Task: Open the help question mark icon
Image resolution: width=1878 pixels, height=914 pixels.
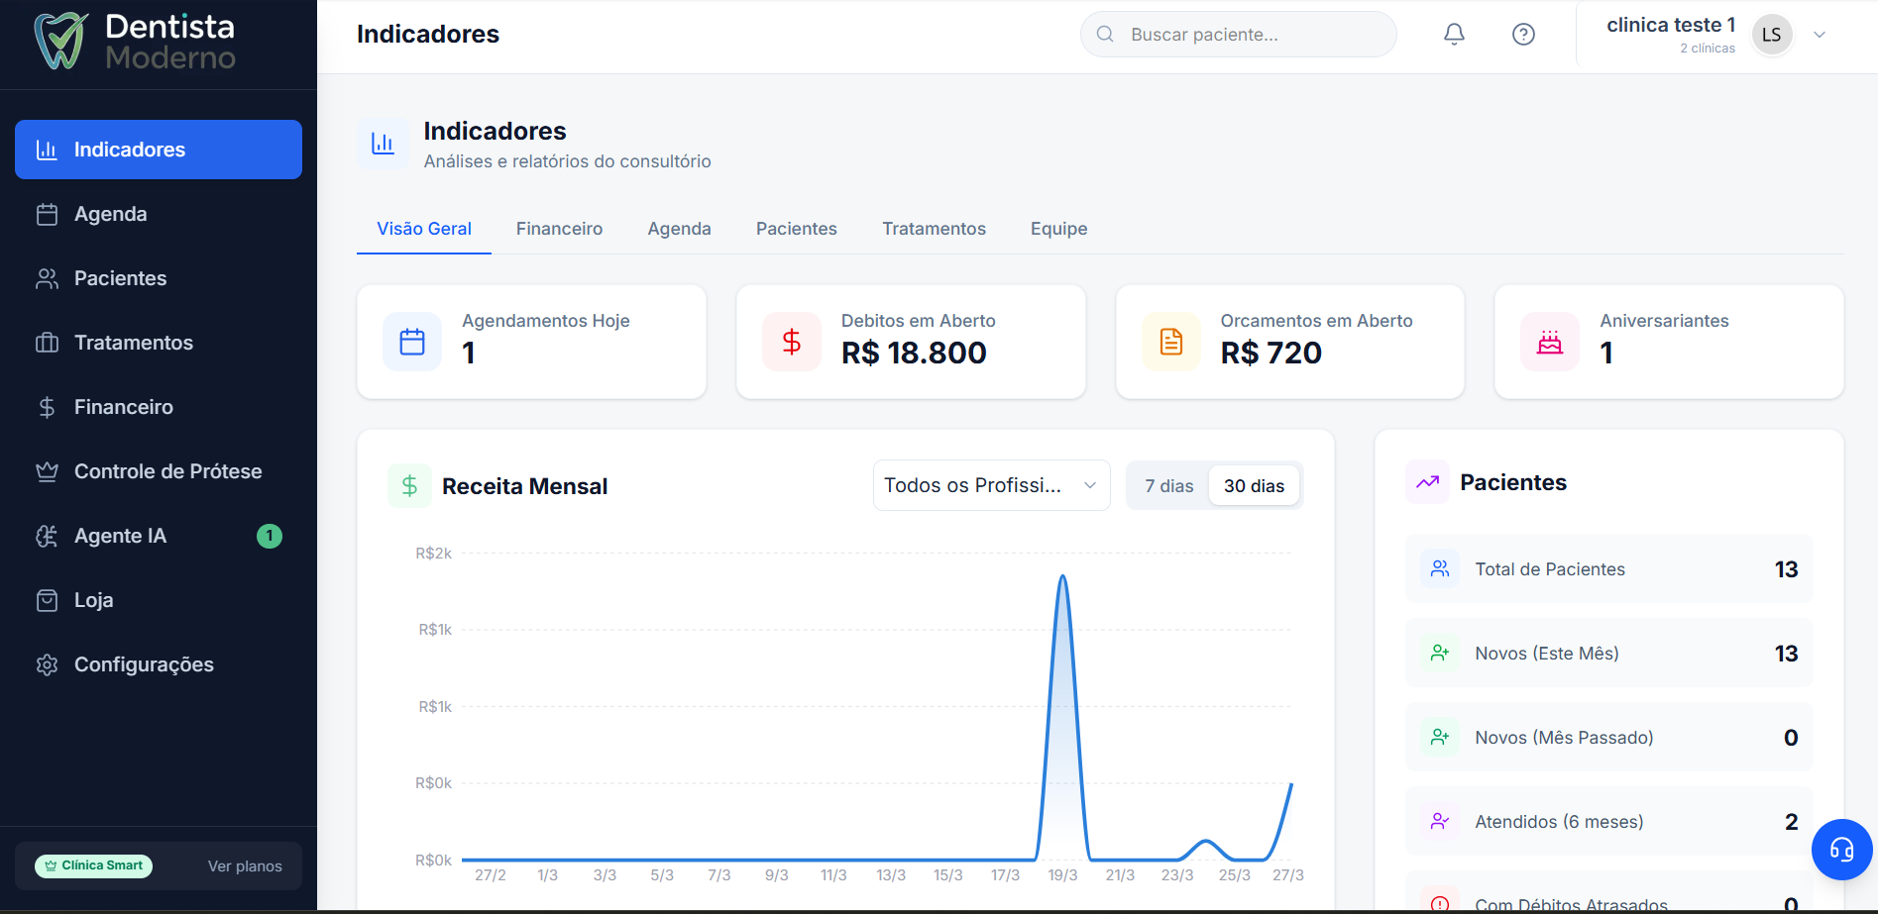Action: pyautogui.click(x=1523, y=35)
